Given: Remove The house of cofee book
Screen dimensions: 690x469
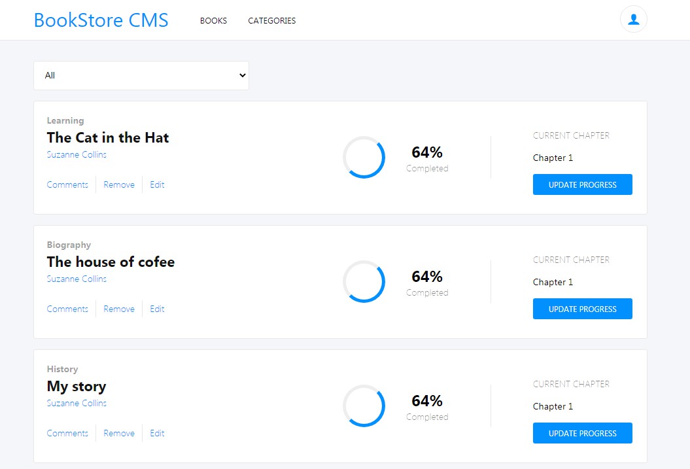Looking at the screenshot, I should click(119, 309).
